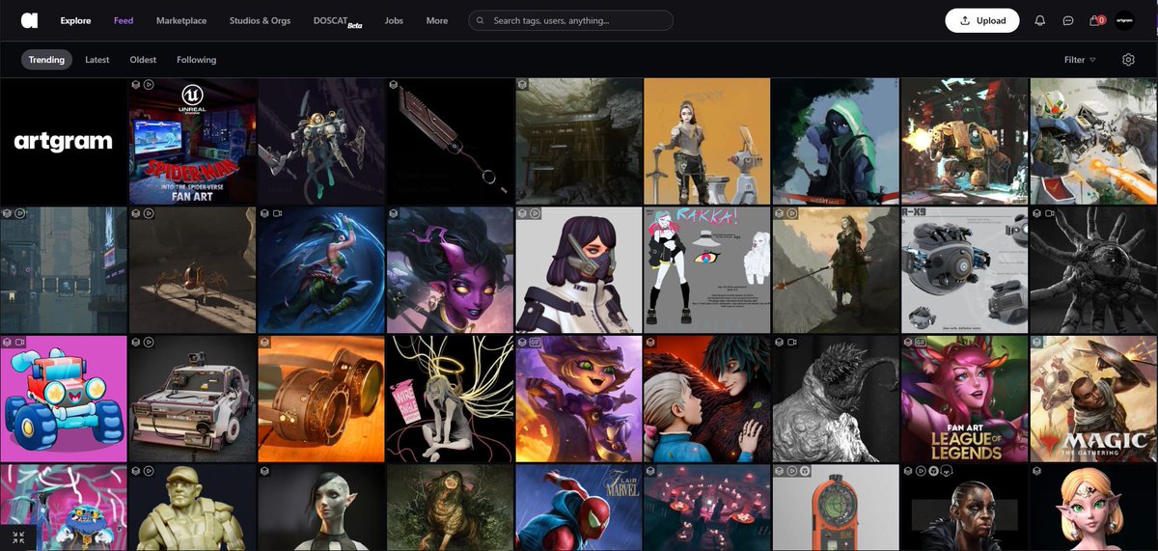Open feed display settings gear
Image resolution: width=1158 pixels, height=551 pixels.
(1128, 60)
